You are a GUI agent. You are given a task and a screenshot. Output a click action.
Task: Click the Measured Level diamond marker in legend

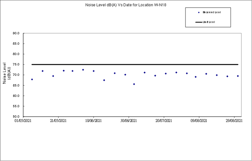click(199, 12)
